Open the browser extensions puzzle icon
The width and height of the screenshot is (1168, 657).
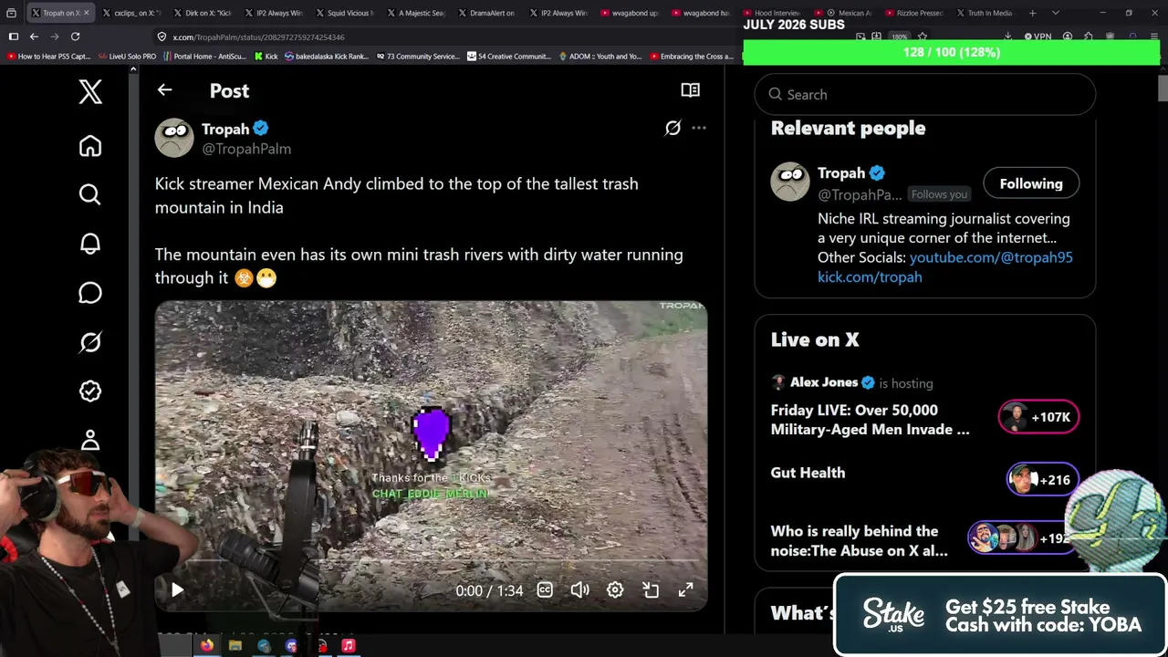pyautogui.click(x=1088, y=36)
